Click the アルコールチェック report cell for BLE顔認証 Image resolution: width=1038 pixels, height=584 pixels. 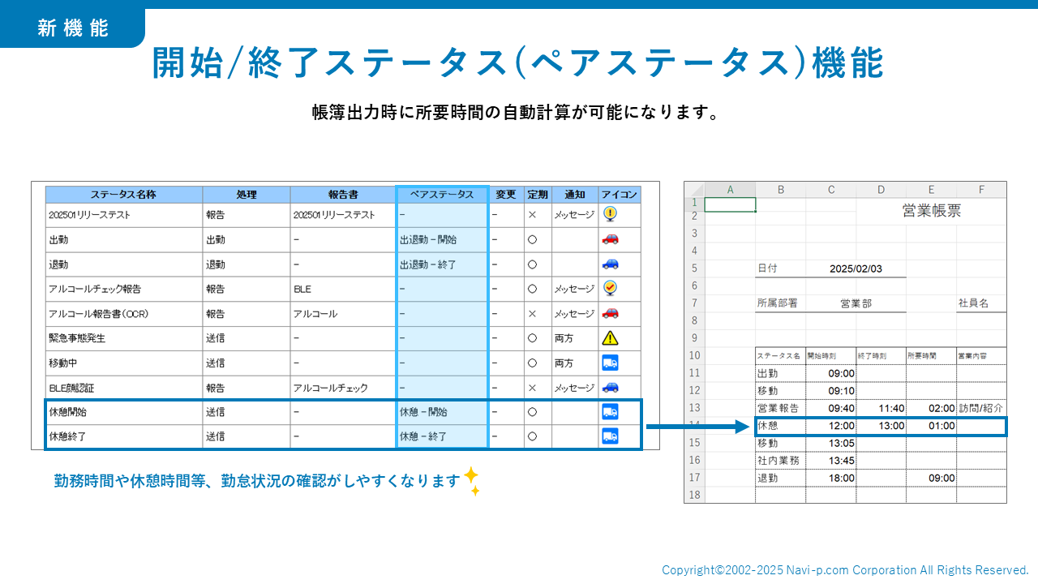pos(343,387)
